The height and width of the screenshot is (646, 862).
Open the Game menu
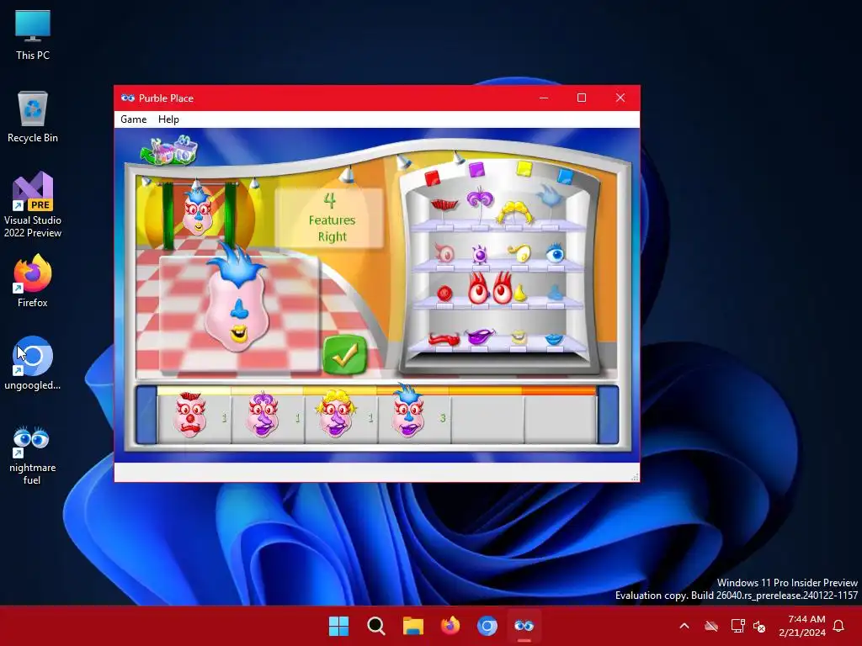134,119
